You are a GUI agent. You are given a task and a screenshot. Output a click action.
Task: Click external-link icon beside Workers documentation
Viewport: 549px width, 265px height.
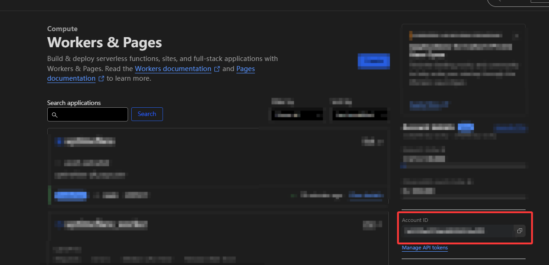[217, 69]
